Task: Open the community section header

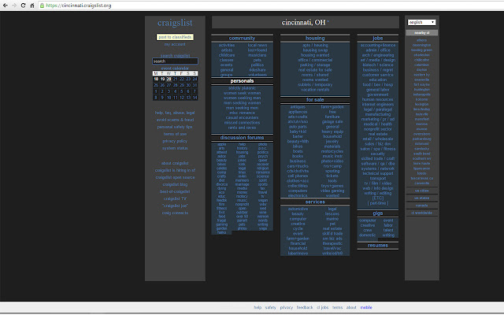Action: [x=242, y=39]
